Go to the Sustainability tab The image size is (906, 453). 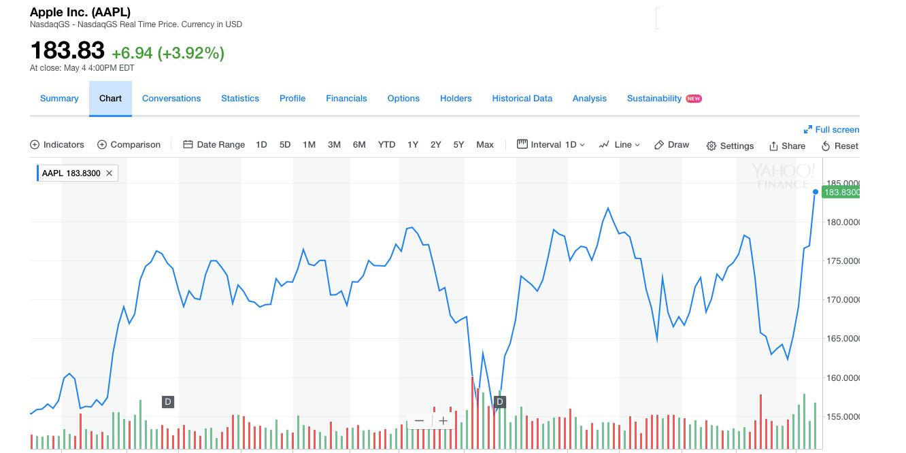point(654,99)
